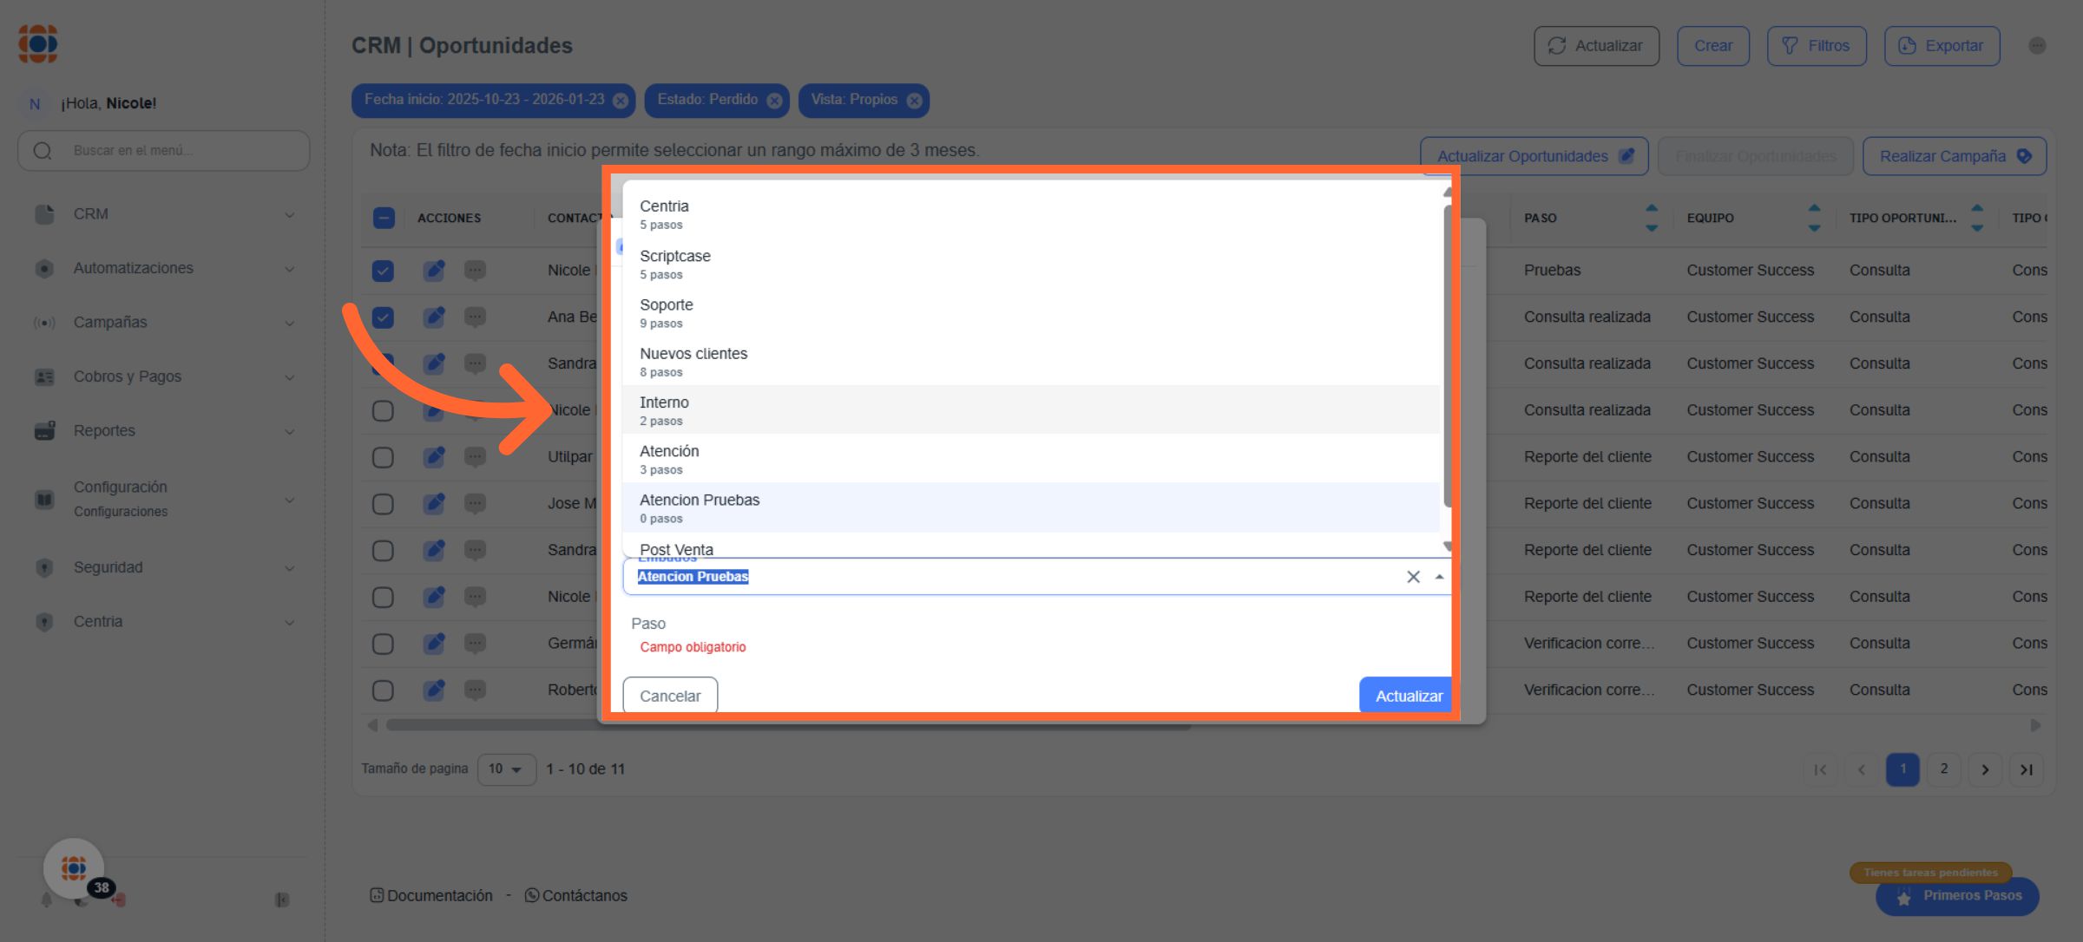
Task: Click the Buscar en el menú field
Action: click(165, 151)
